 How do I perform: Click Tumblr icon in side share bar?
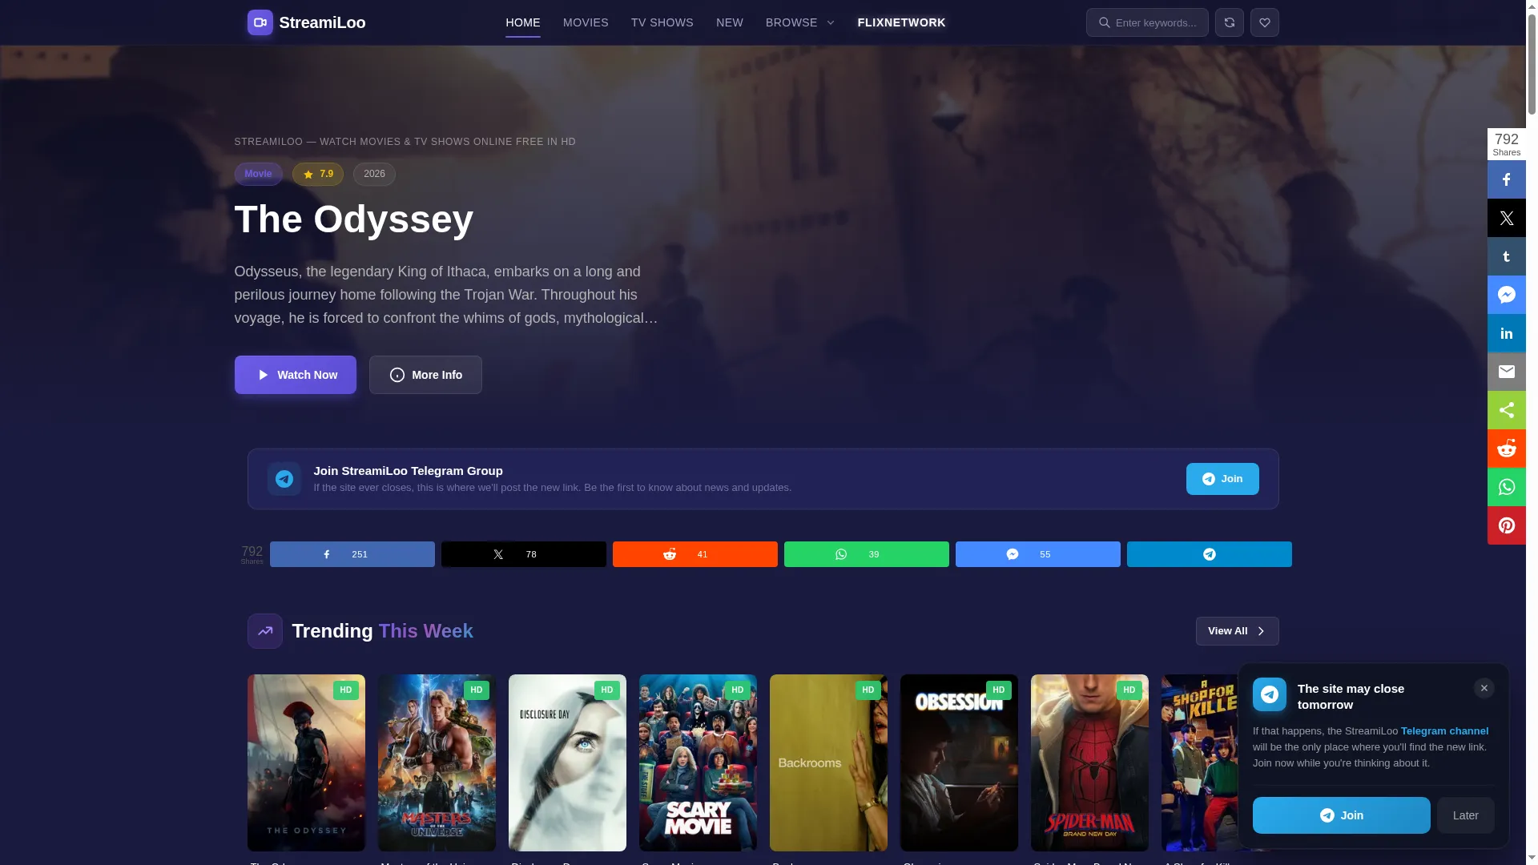(x=1506, y=256)
